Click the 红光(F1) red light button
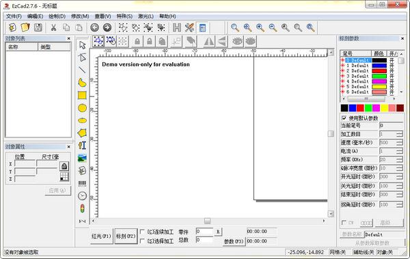This screenshot has height=259, width=410. click(x=101, y=236)
